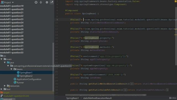This screenshot has width=177, height=100.
Task: Select module01-question28 module
Action: tap(12, 36)
